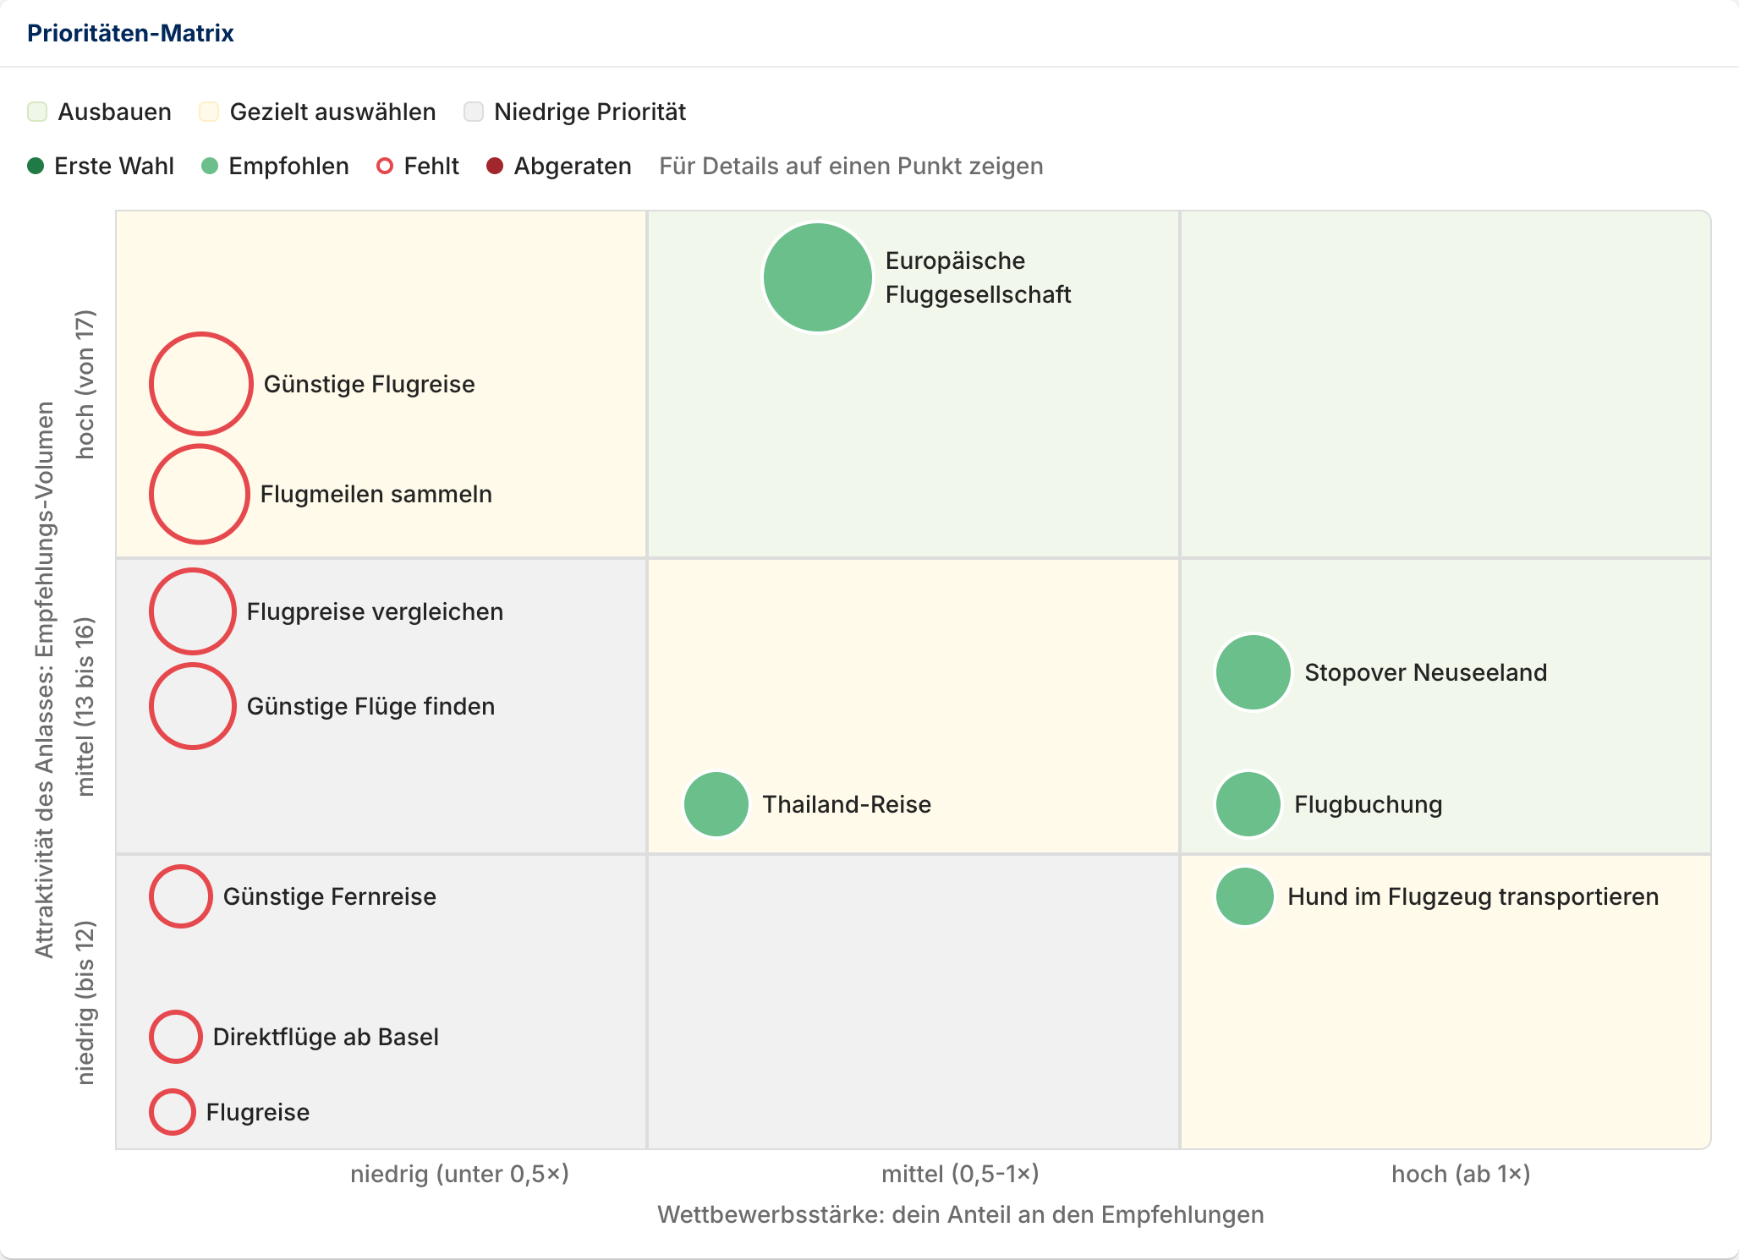This screenshot has width=1739, height=1260.
Task: Click the Niedrige Priorität legend swatch
Action: click(x=474, y=112)
